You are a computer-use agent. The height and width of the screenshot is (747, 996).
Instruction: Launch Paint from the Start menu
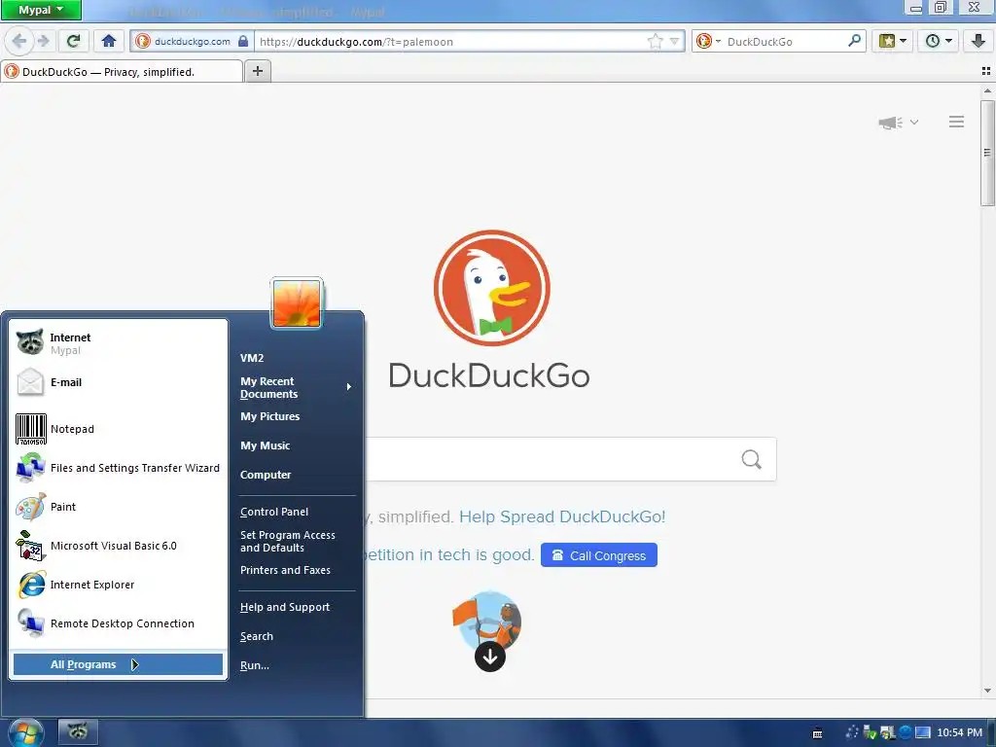click(x=119, y=507)
